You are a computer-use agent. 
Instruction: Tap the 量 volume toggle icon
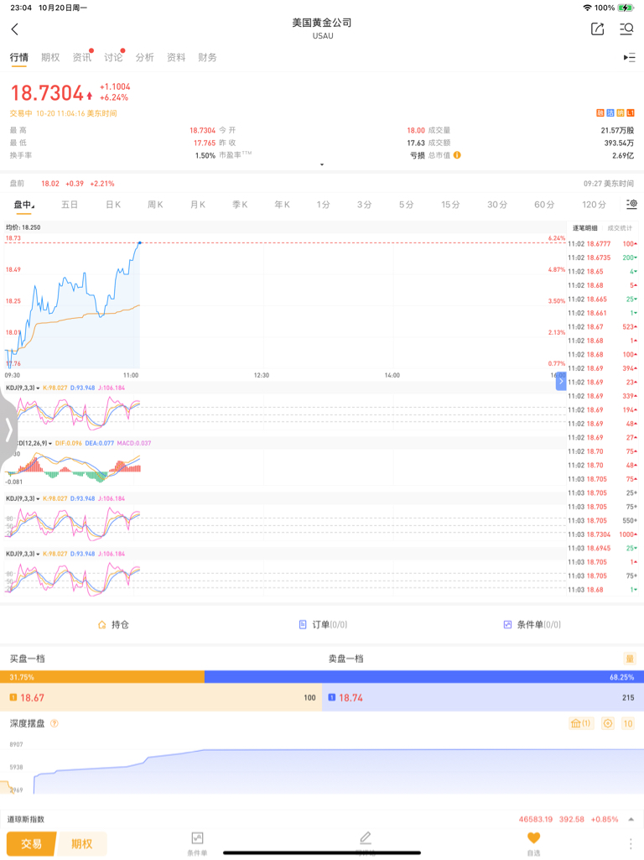(x=630, y=659)
